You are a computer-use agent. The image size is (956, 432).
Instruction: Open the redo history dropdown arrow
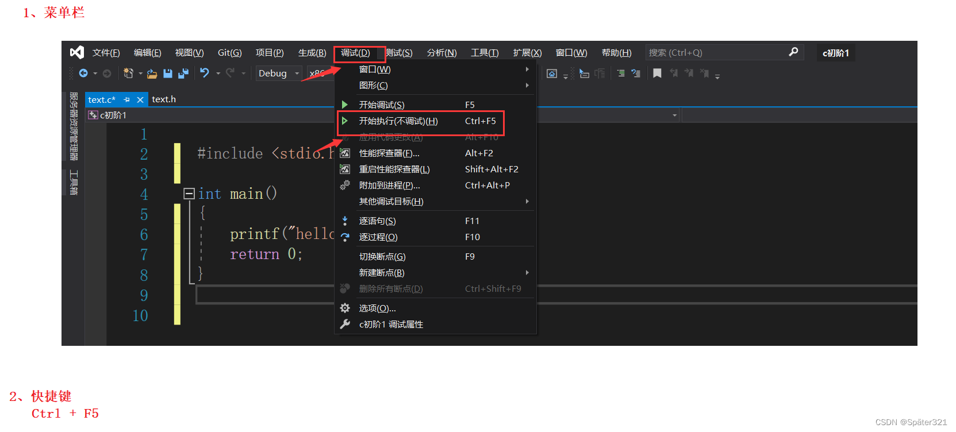pyautogui.click(x=243, y=74)
